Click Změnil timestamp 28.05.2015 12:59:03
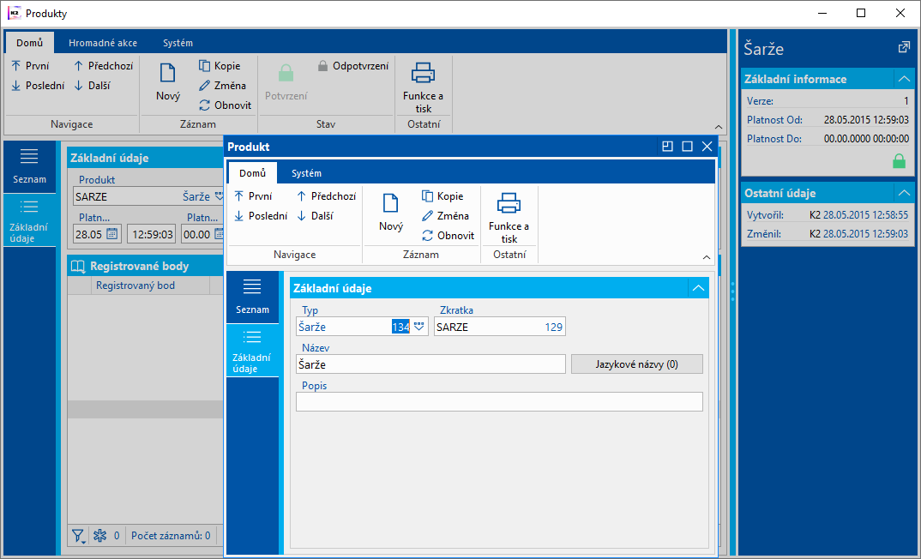The width and height of the screenshot is (921, 559). (865, 234)
